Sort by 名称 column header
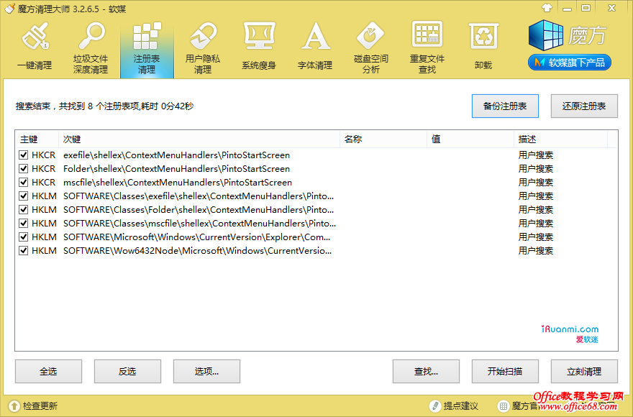 (383, 139)
